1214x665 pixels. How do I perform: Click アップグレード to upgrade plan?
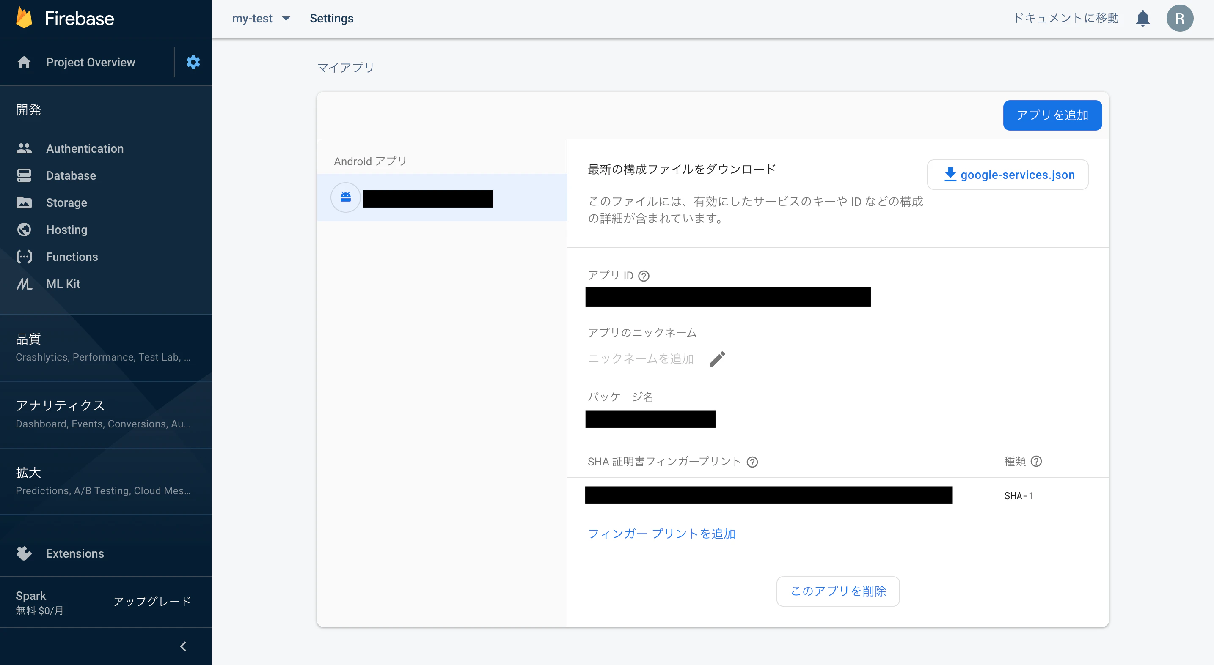[x=152, y=602]
